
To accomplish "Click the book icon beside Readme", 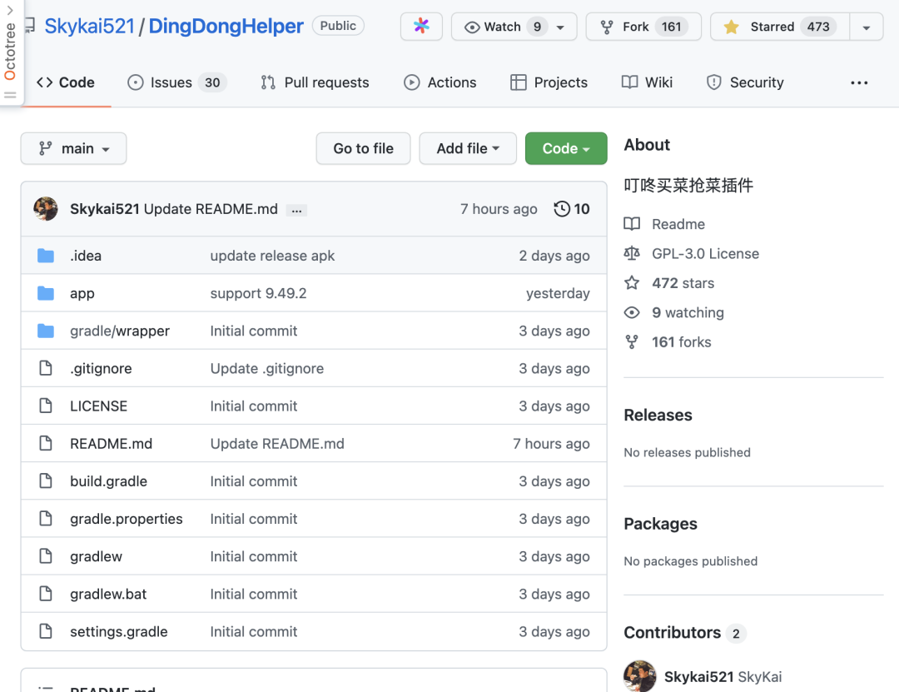I will coord(632,224).
